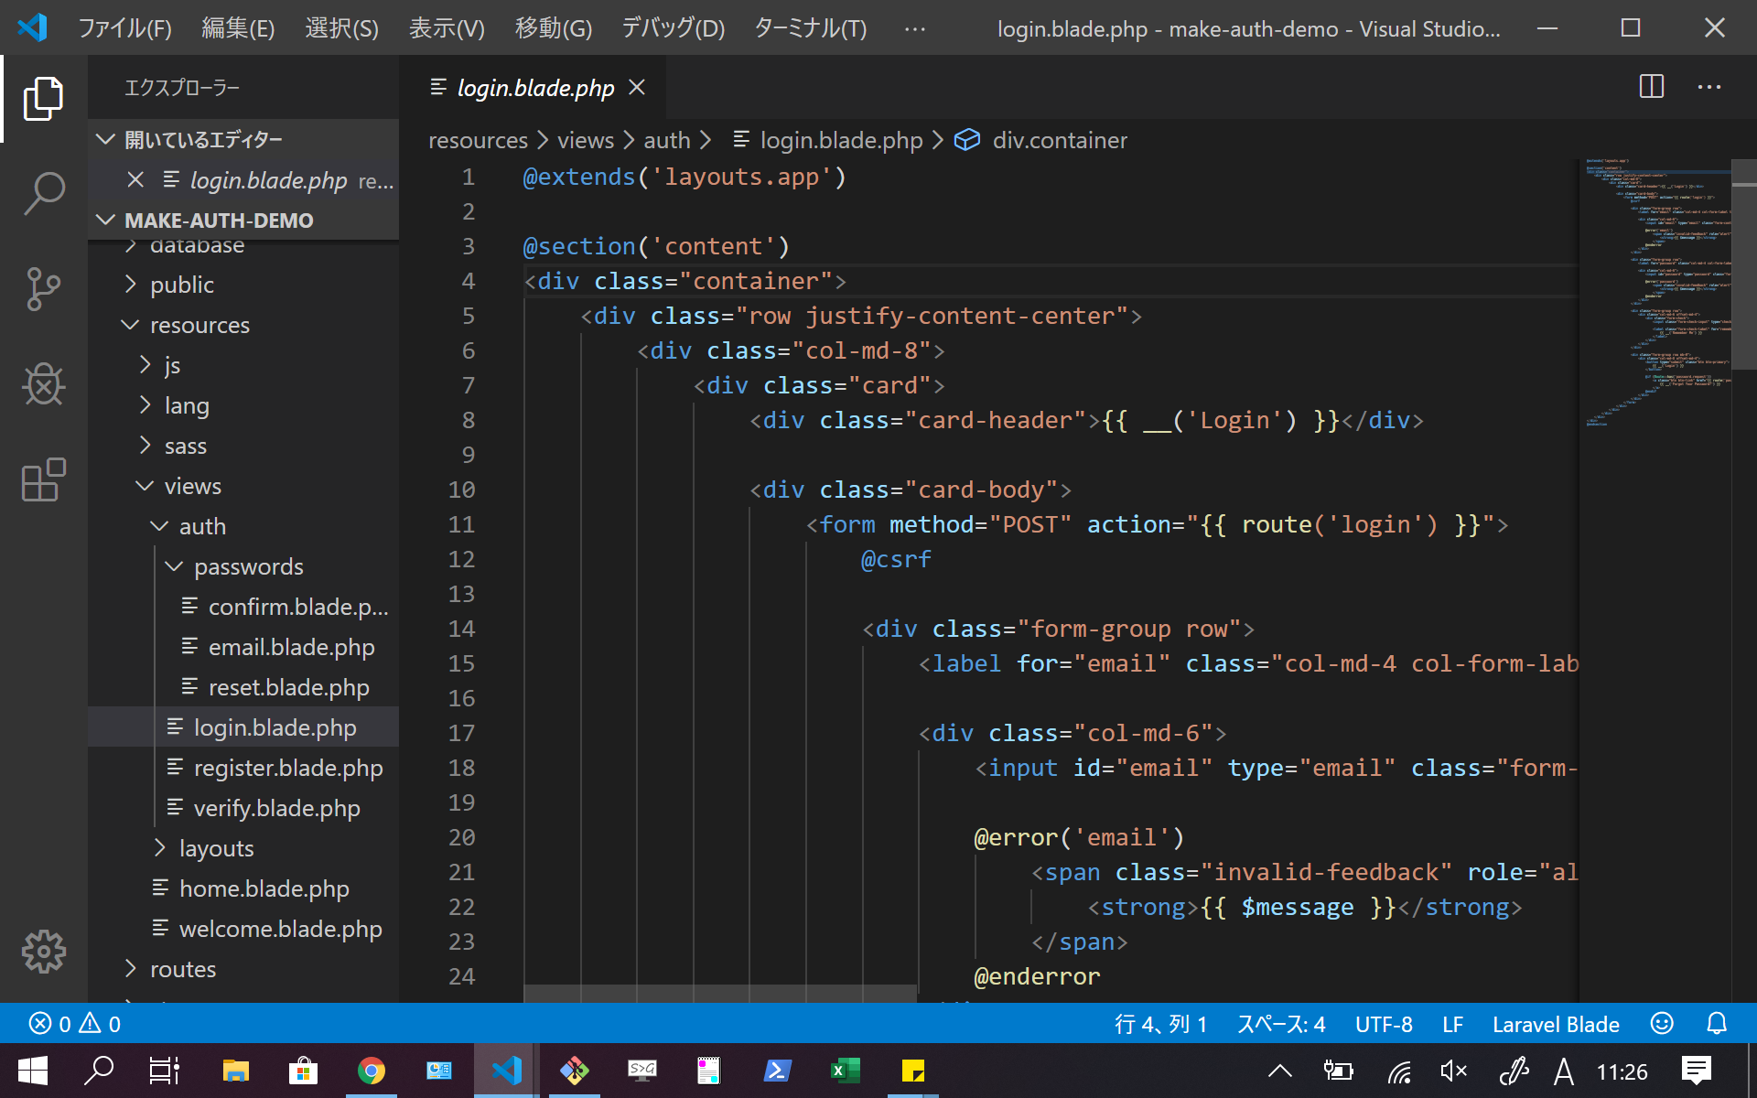Change the Laravel Blade language mode
The width and height of the screenshot is (1757, 1098).
click(x=1555, y=1024)
